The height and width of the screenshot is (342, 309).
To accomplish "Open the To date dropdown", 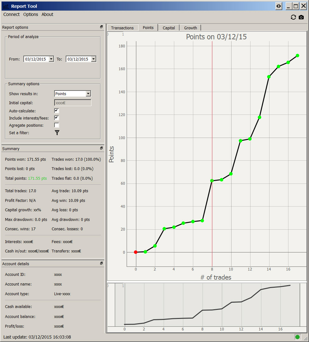I will [x=93, y=59].
